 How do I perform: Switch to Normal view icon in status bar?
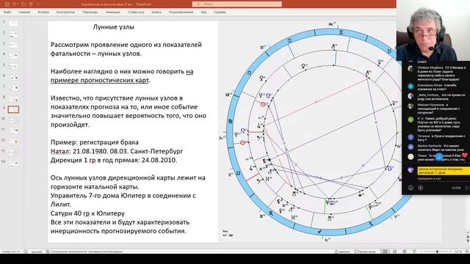385,252
